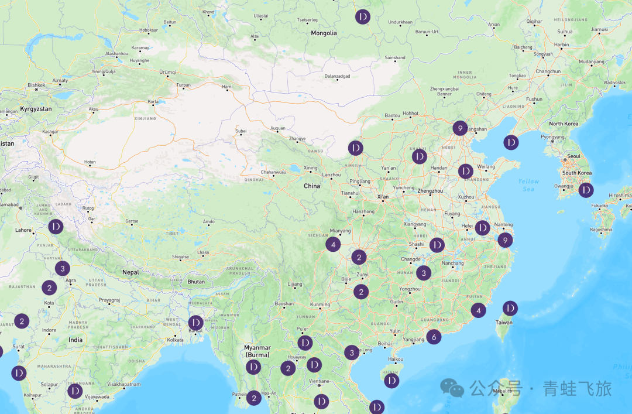Click the marker just east of Hefei

click(x=482, y=228)
